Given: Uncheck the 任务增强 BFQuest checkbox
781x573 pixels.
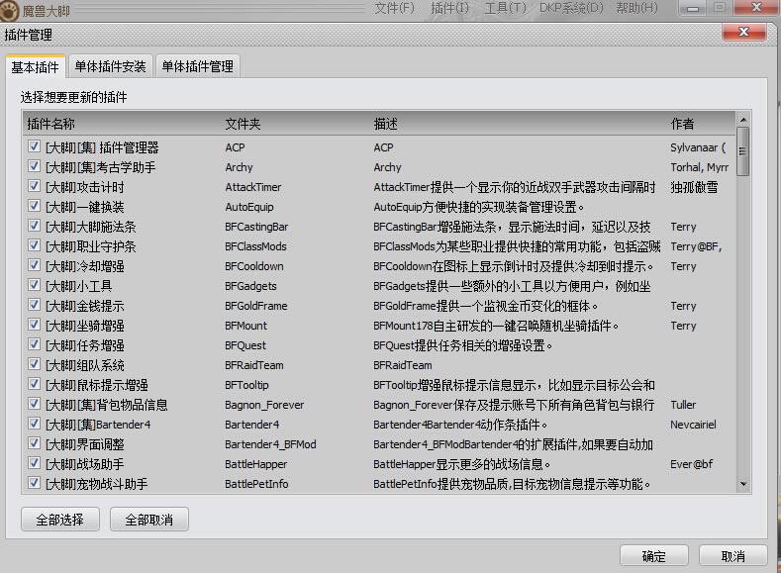Looking at the screenshot, I should 34,344.
